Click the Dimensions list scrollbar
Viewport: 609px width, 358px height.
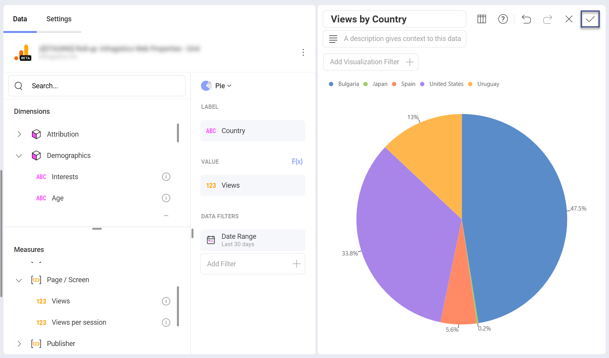tap(178, 133)
